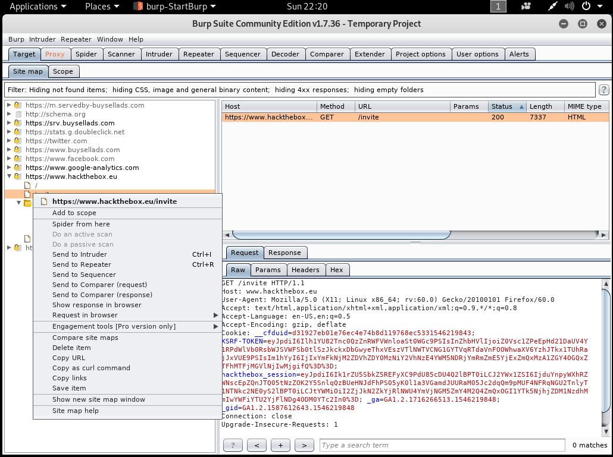Click the volume speaker icon in top bar
This screenshot has height=457, width=613.
point(570,7)
